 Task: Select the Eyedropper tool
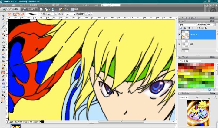(3, 26)
